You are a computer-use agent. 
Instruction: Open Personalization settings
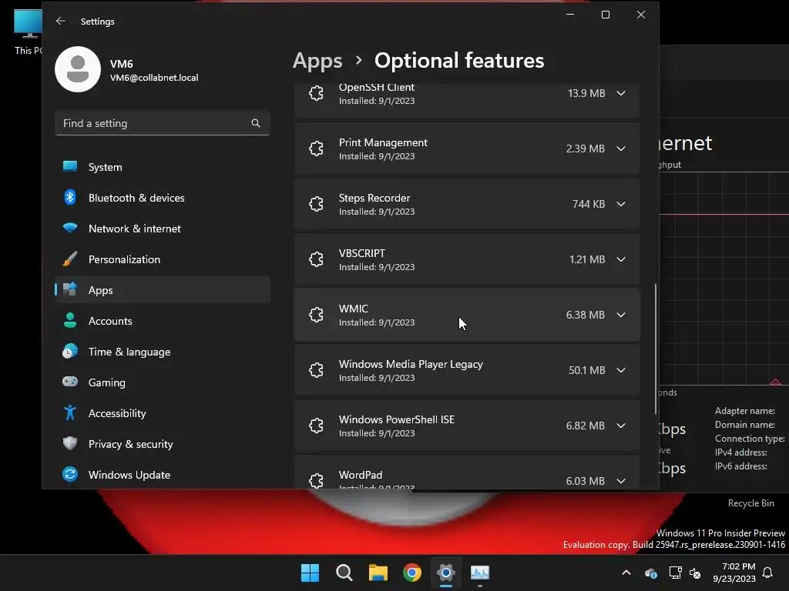point(162,259)
